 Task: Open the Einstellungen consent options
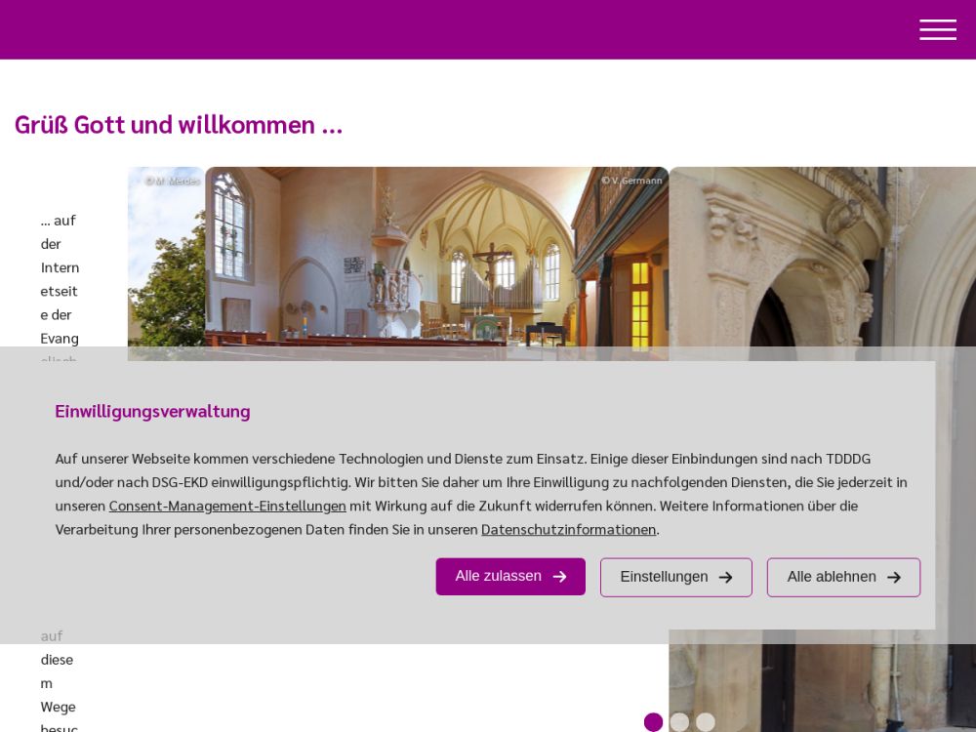pos(665,577)
